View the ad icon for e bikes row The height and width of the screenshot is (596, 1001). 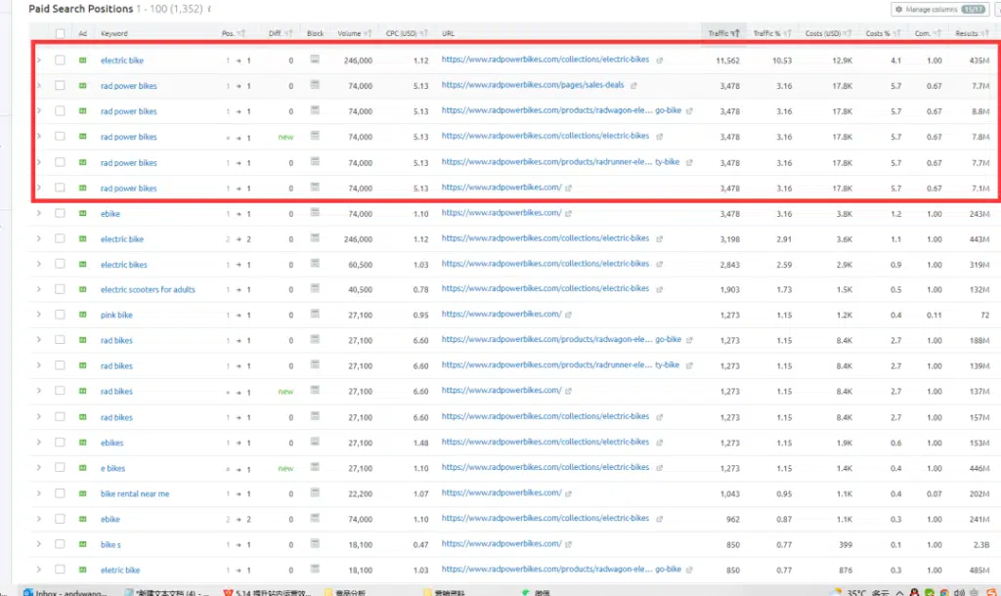(82, 468)
